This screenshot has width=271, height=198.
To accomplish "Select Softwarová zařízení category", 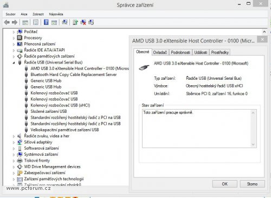I will pyautogui.click(x=41, y=148).
